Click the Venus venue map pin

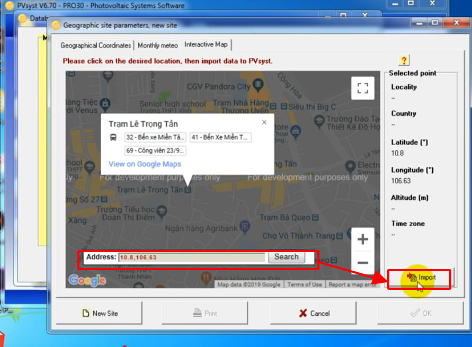point(105,104)
